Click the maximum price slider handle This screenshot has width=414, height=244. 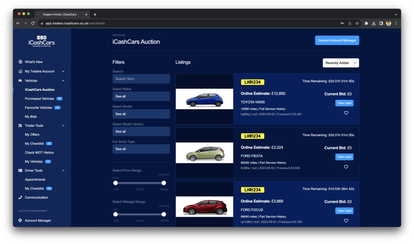point(164,183)
